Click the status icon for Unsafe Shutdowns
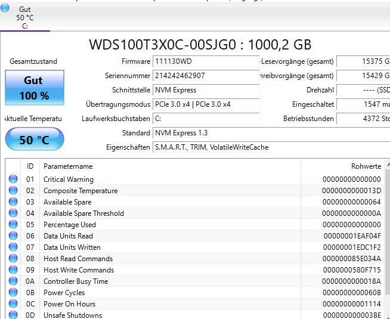Image resolution: width=390 pixels, height=319 pixels. tap(13, 315)
